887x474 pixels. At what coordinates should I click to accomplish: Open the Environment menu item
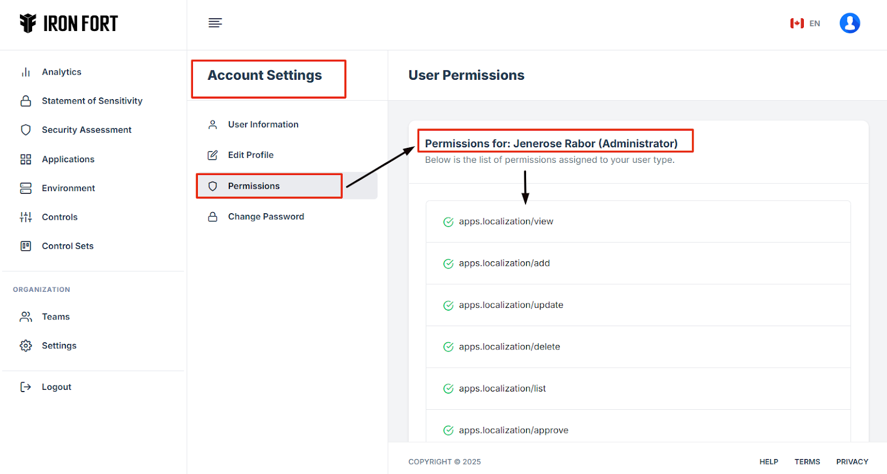68,188
